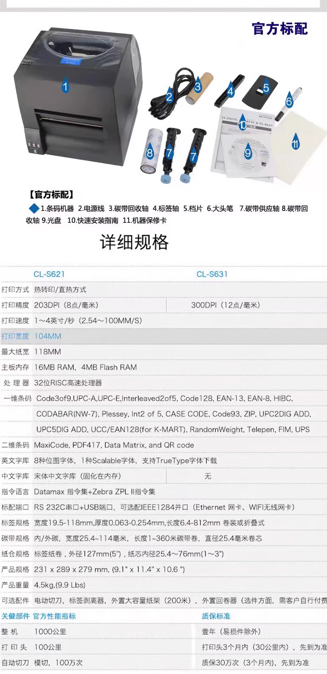Click the 碳带规格 row label
Screen dimensions: 327x674
pyautogui.click(x=15, y=538)
